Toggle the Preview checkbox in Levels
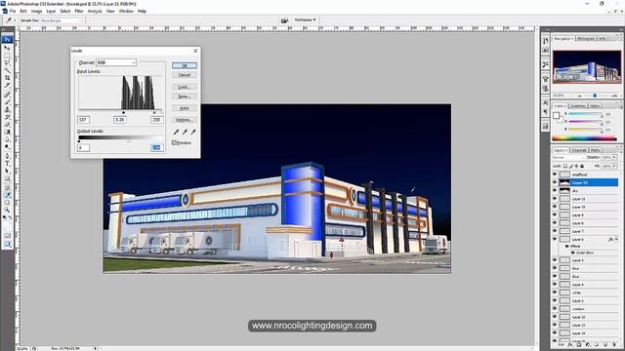Screen dimensions: 625x351 [x=174, y=142]
